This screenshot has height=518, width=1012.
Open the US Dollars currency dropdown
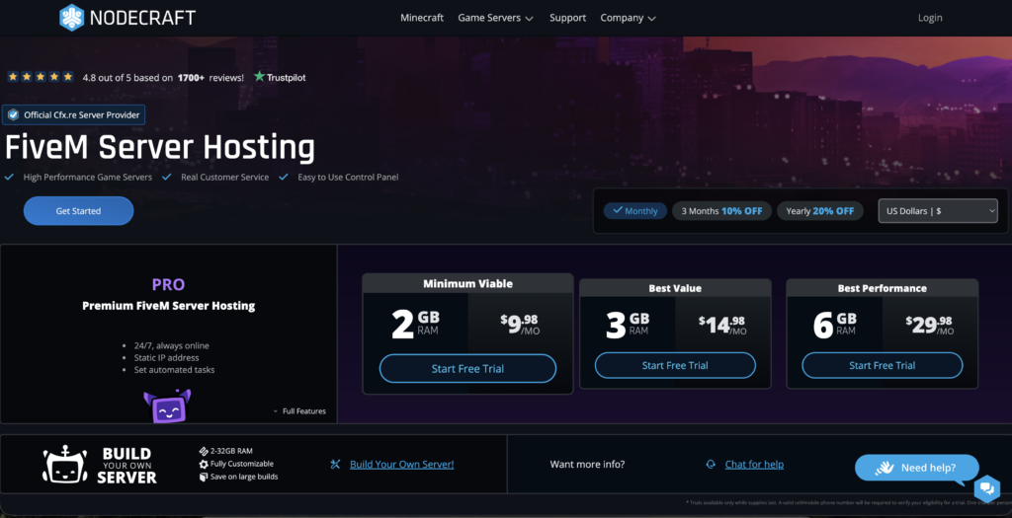(938, 211)
